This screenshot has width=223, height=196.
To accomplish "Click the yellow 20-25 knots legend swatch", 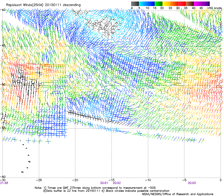I will (x=166, y=4).
